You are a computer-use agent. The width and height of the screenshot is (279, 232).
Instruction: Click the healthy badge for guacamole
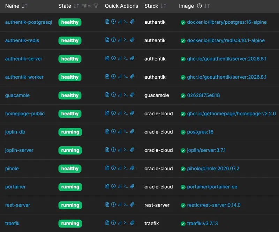(70, 95)
